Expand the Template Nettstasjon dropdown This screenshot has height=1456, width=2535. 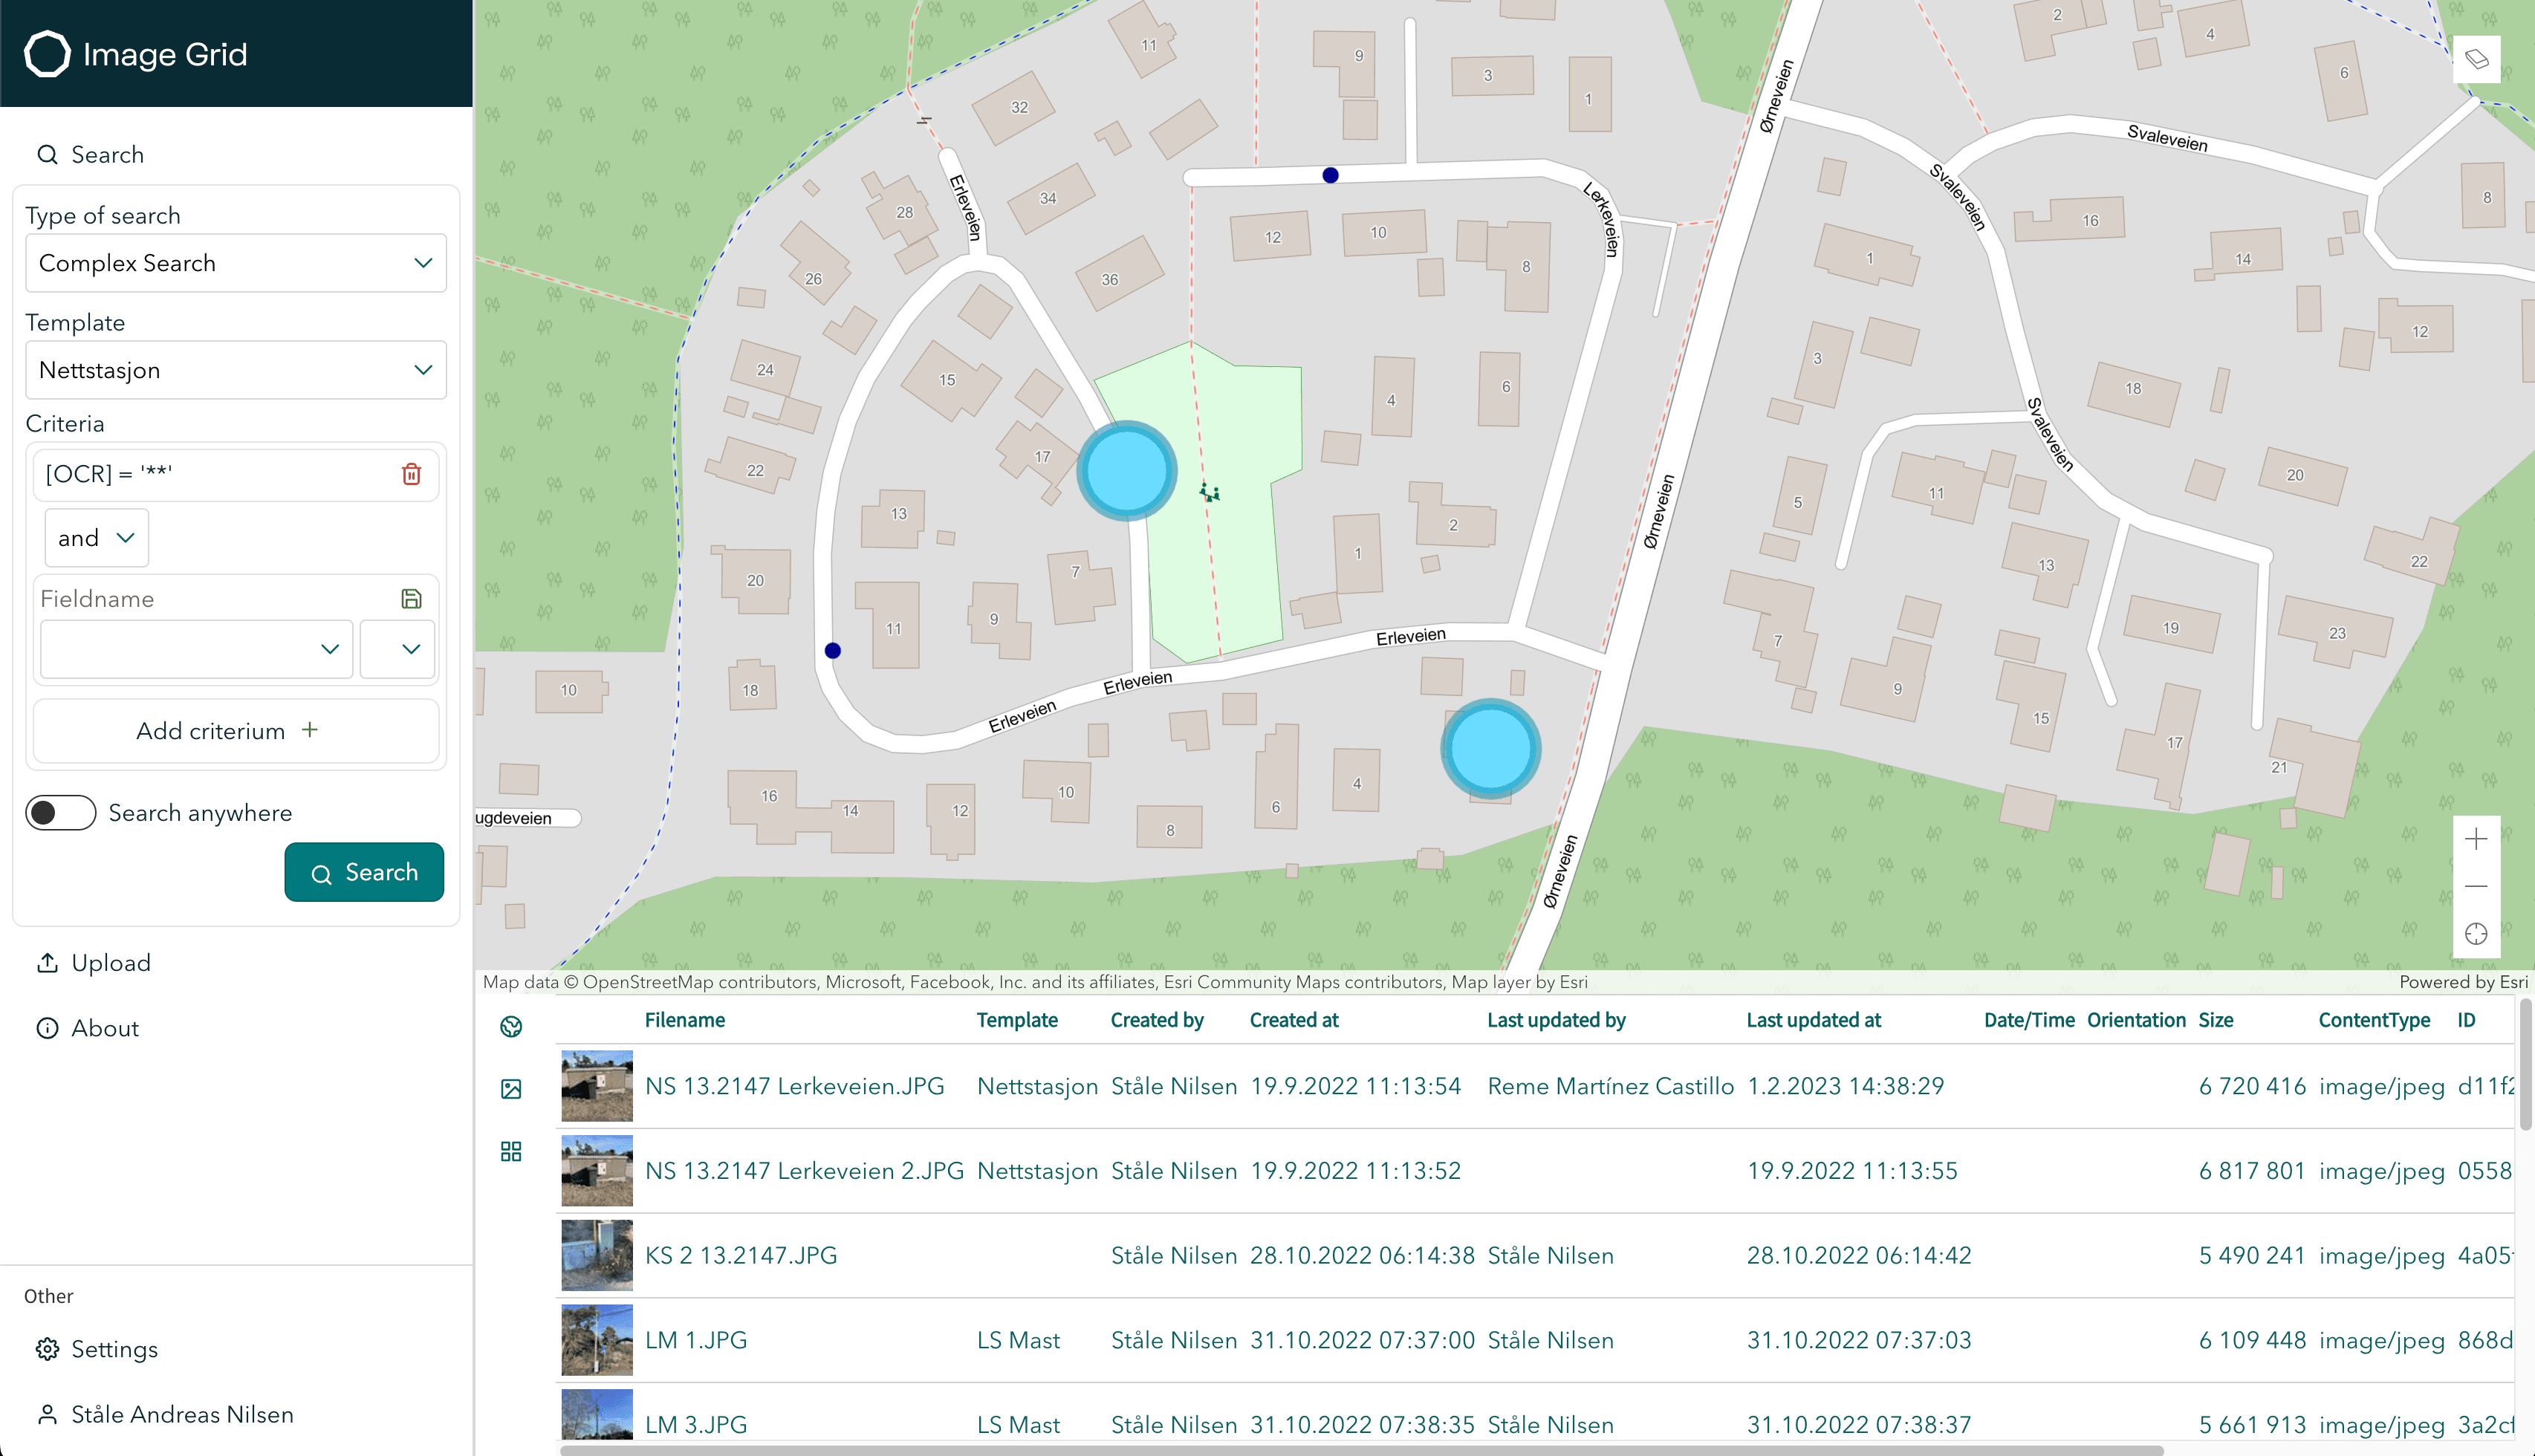coord(236,370)
